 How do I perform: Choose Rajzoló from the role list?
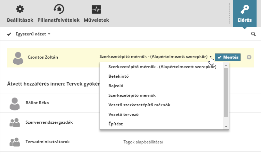pos(116,86)
